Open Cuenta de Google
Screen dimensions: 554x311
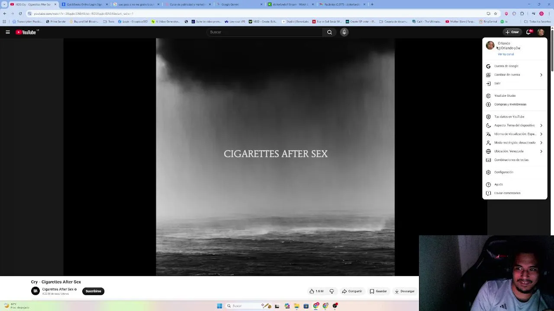click(x=515, y=66)
